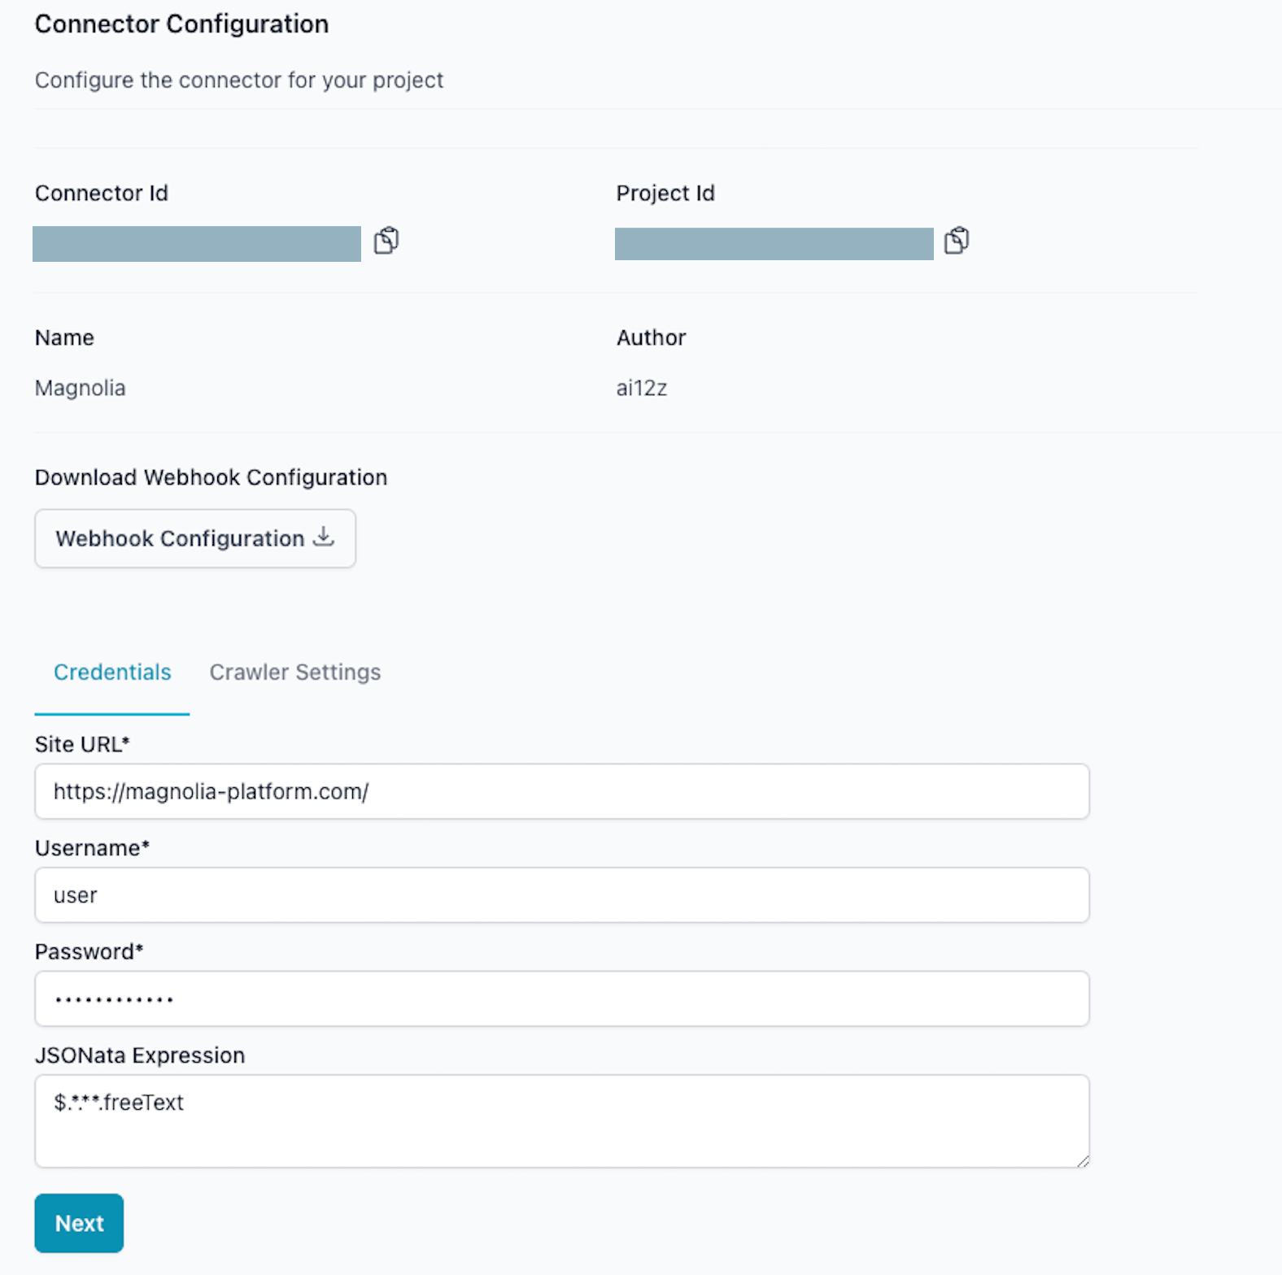
Task: Select the Credentials tab
Action: pos(112,672)
